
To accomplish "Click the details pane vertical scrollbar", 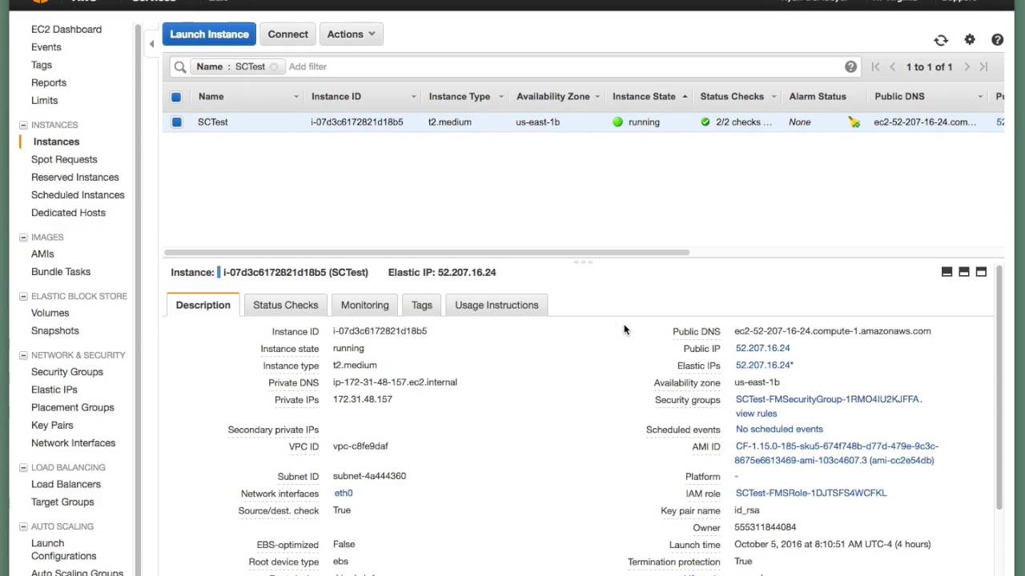I will click(x=999, y=388).
